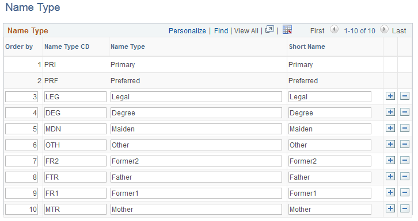Click the Name Type CD field containing LEG

point(75,96)
